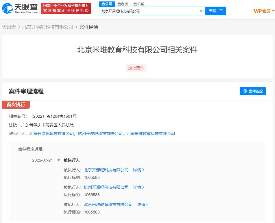The image size is (275, 223).
Task: Click the red government fund banner badge
Action: coord(66,8)
